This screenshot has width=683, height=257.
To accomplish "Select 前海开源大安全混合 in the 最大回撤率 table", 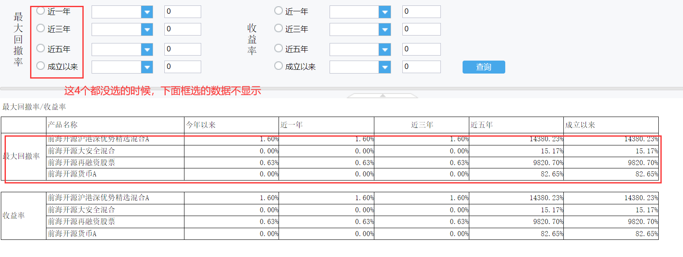I will tap(82, 151).
